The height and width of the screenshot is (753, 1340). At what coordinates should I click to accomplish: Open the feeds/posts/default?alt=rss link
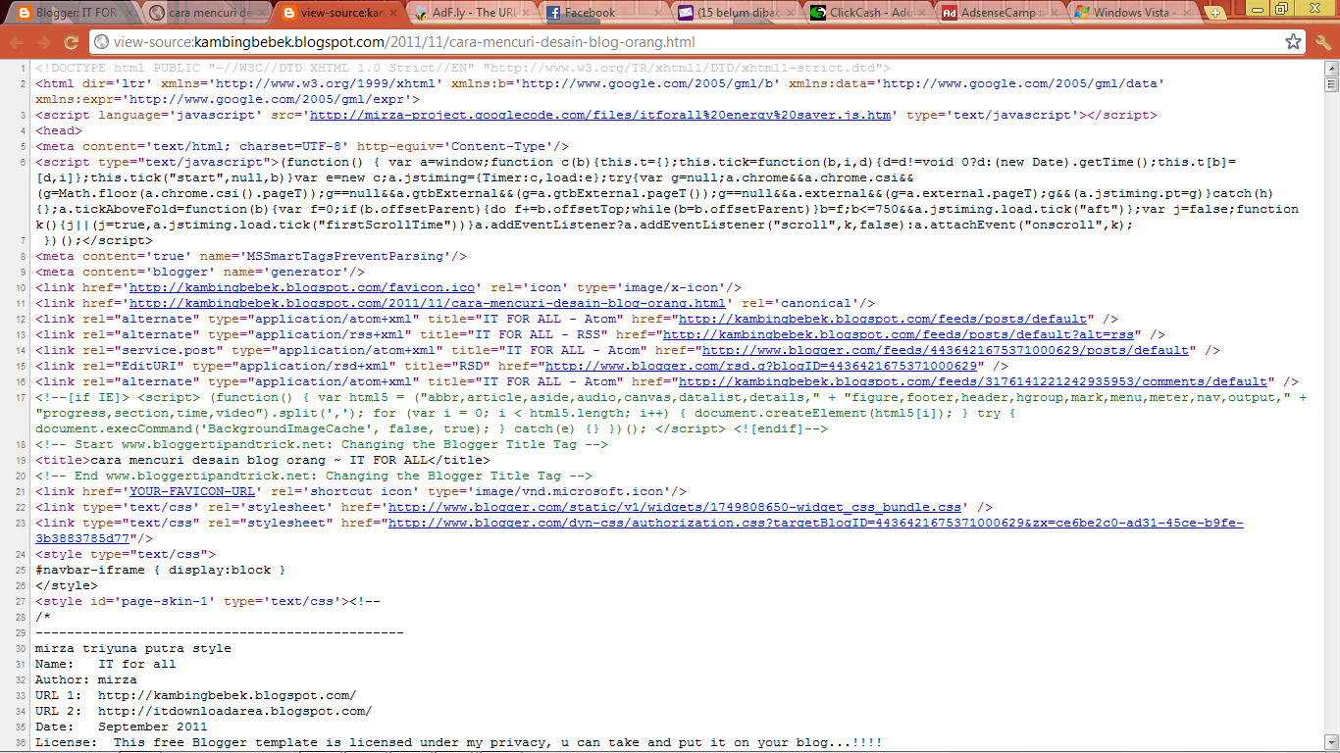click(x=899, y=334)
